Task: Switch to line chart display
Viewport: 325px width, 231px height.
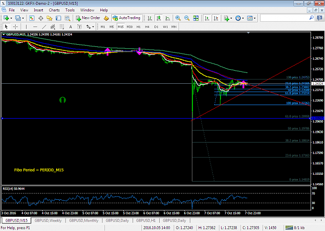Action: point(167,18)
